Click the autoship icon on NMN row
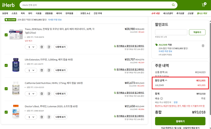The width and height of the screenshot is (211, 129). (x=115, y=93)
